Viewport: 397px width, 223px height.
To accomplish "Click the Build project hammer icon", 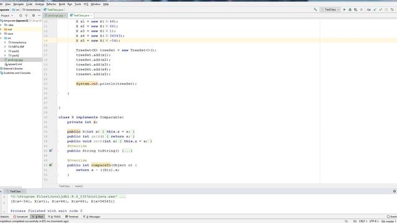I will 315,10.
